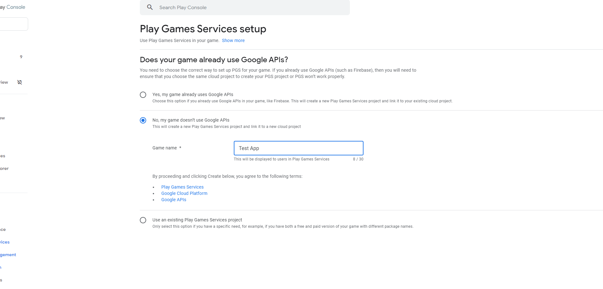Open the sidebar item ending in 'iew'

pos(4,82)
